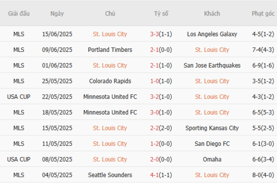The height and width of the screenshot is (183, 277).
Task: Click the "Giải đấu" column header
Action: point(19,14)
